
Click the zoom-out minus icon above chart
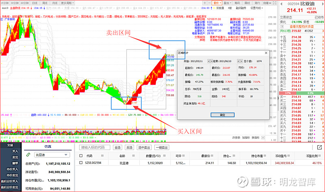pos(209,3)
